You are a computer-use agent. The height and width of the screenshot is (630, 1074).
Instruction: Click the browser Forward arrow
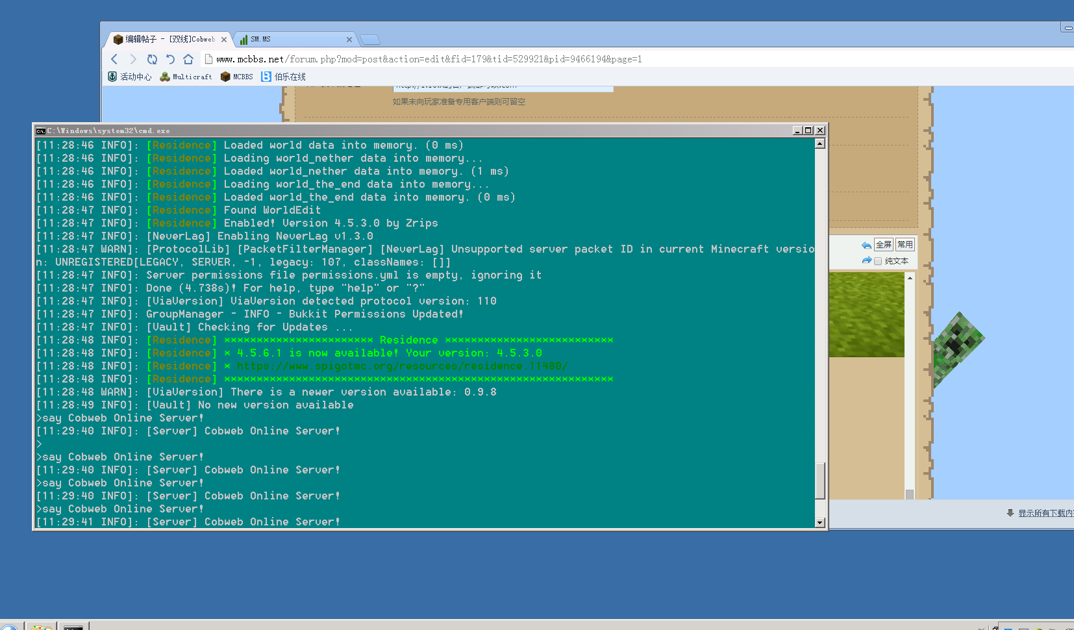click(x=133, y=59)
